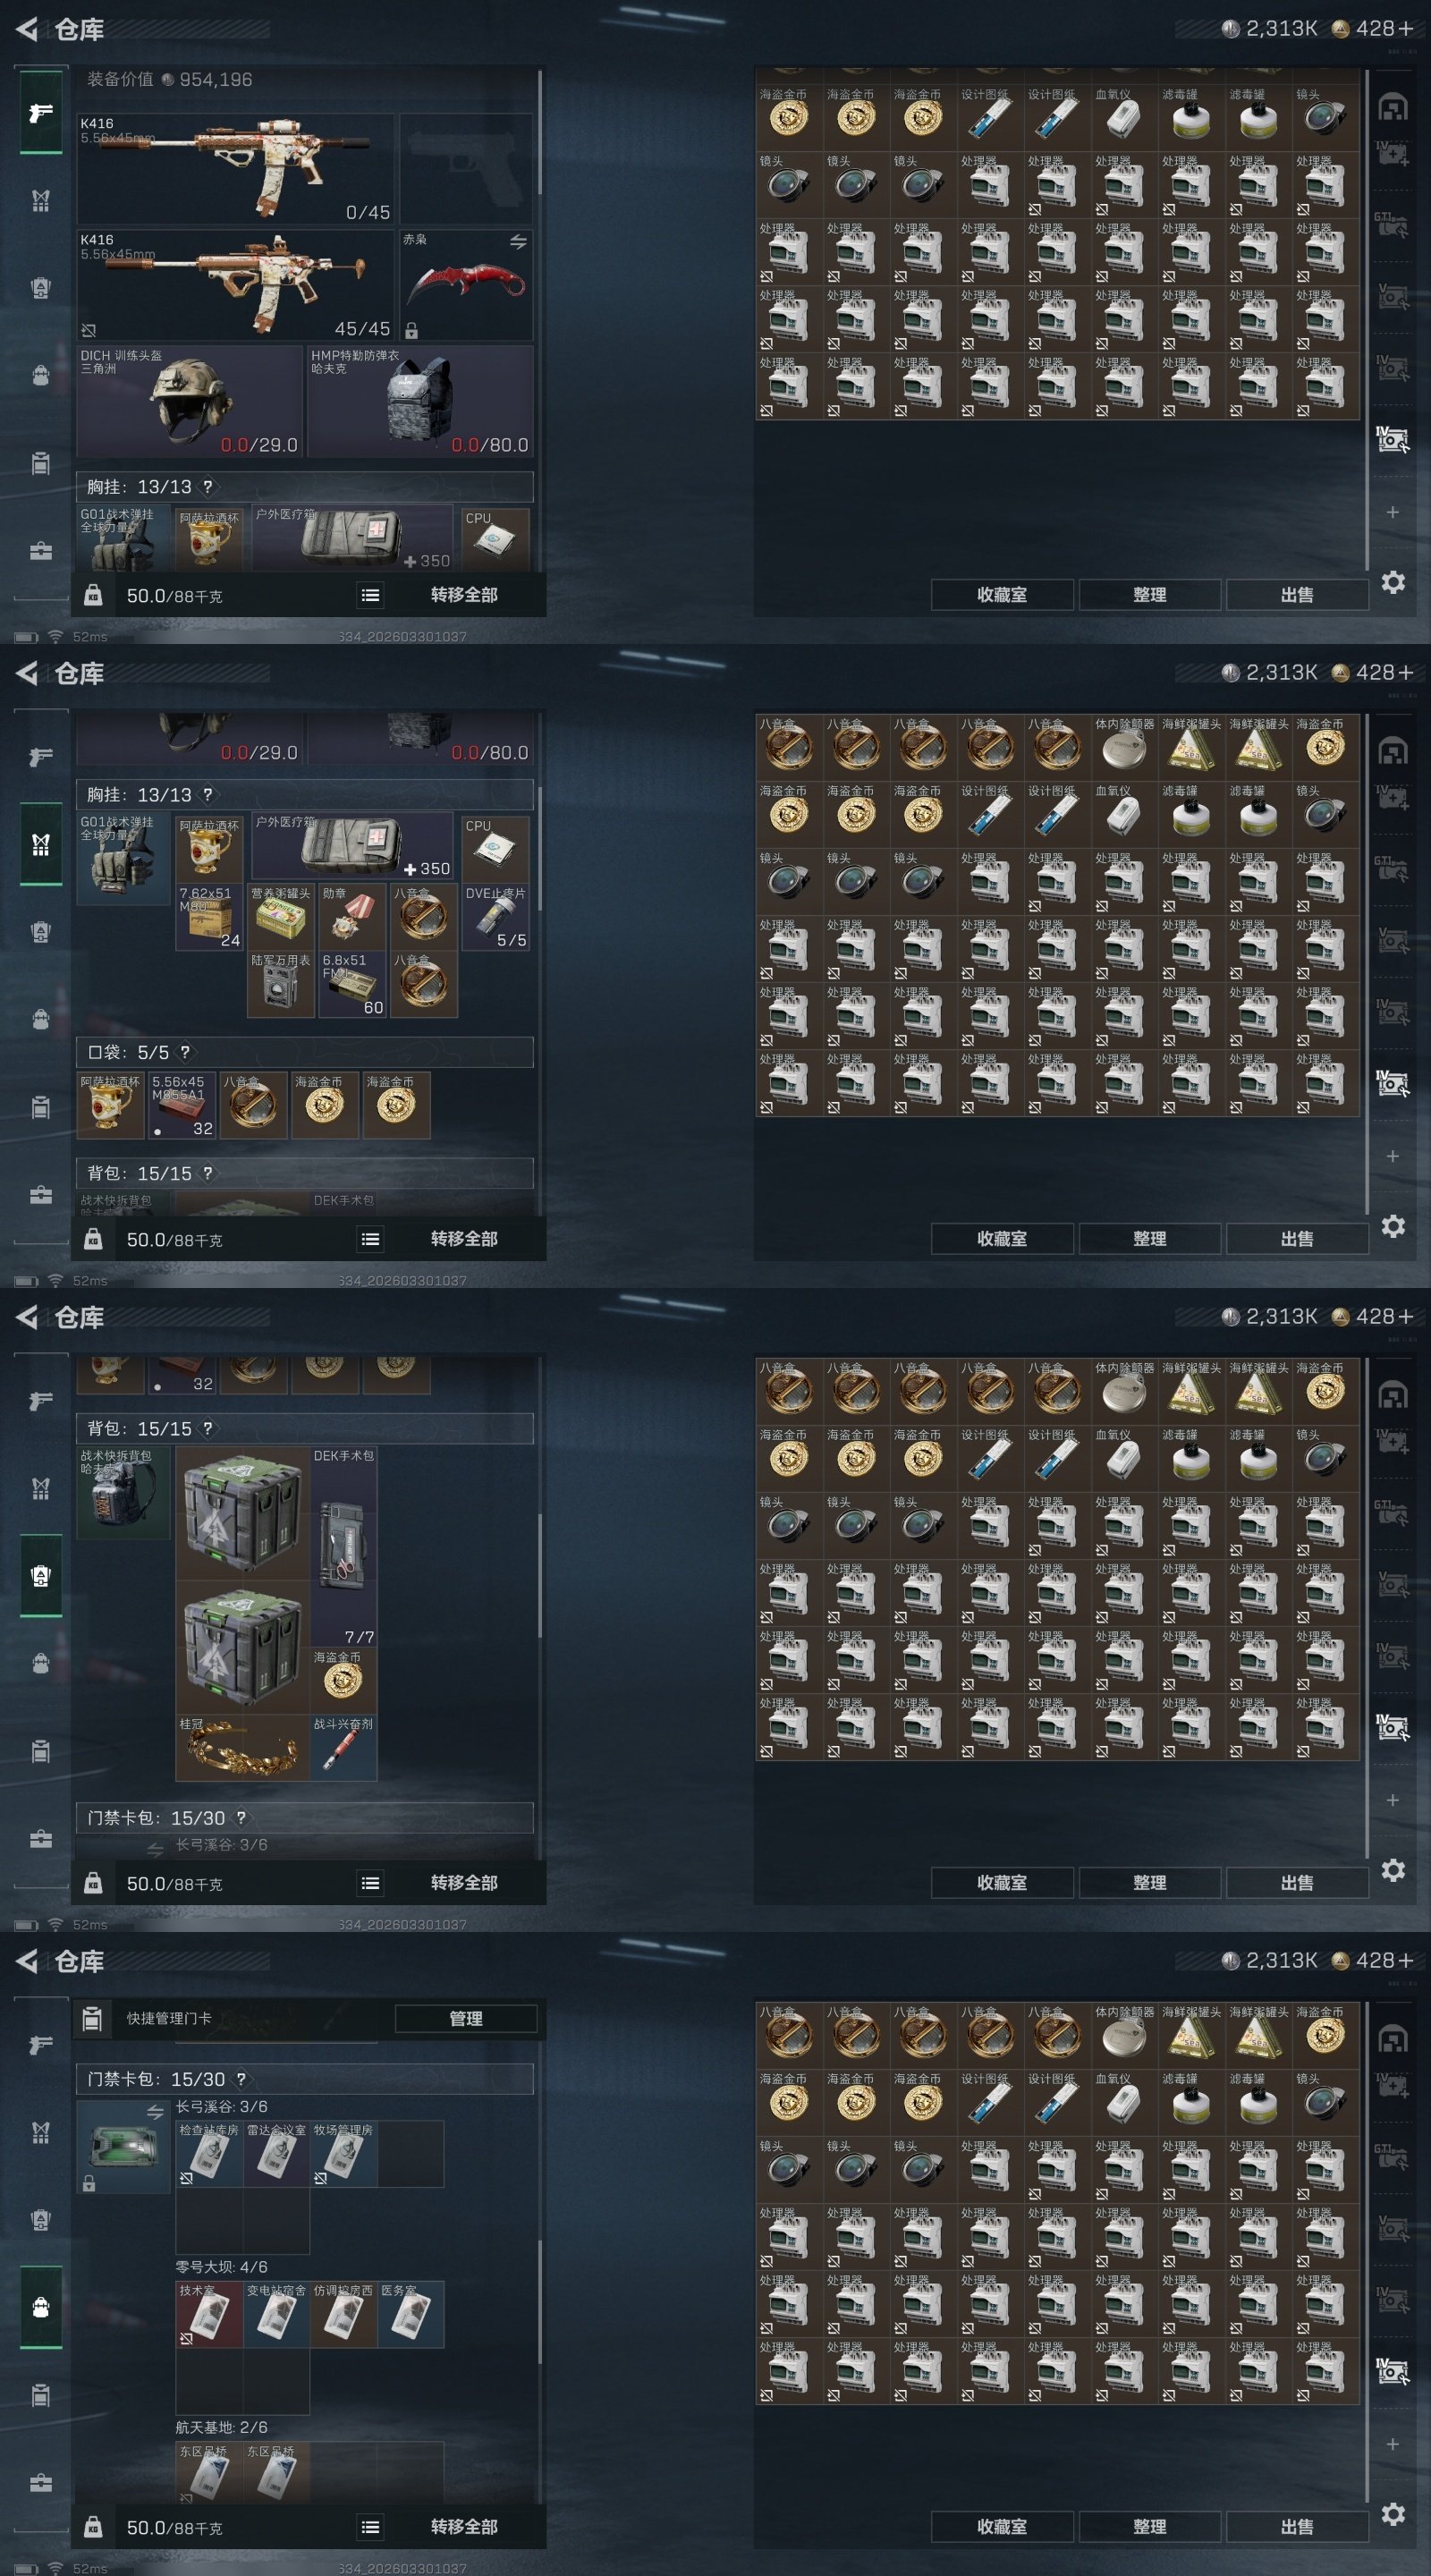
Task: Choose the 陆军万用表 multimeter item
Action: (x=281, y=984)
